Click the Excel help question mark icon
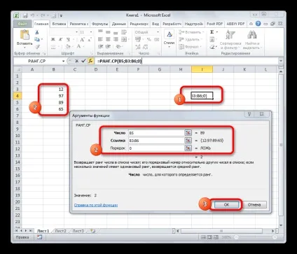Screen dimensions: 297x254 (x=258, y=24)
